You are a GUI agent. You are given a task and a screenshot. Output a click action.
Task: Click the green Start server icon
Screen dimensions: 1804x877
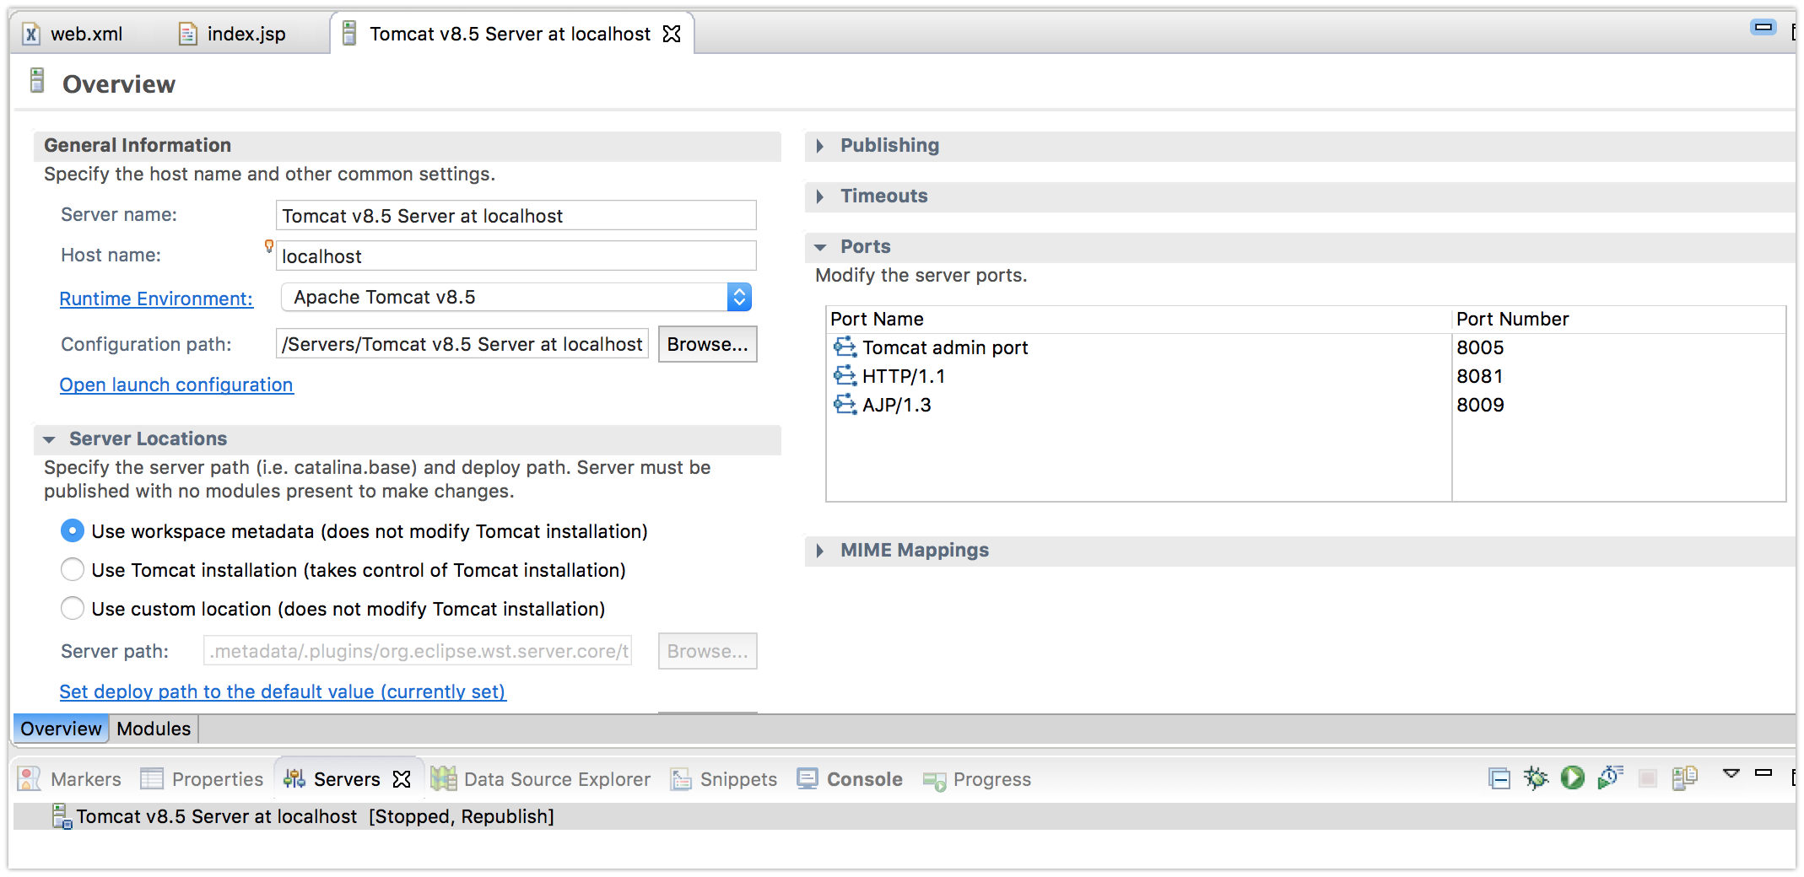(x=1573, y=777)
